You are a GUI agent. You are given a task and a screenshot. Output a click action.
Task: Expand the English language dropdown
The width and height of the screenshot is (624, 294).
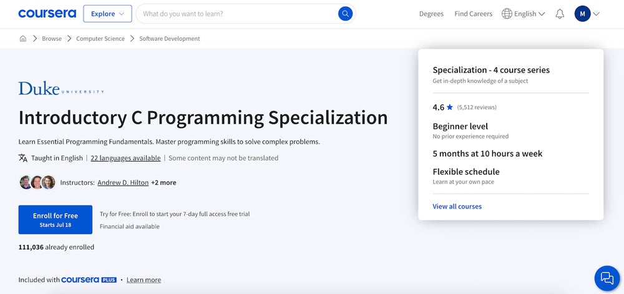529,14
